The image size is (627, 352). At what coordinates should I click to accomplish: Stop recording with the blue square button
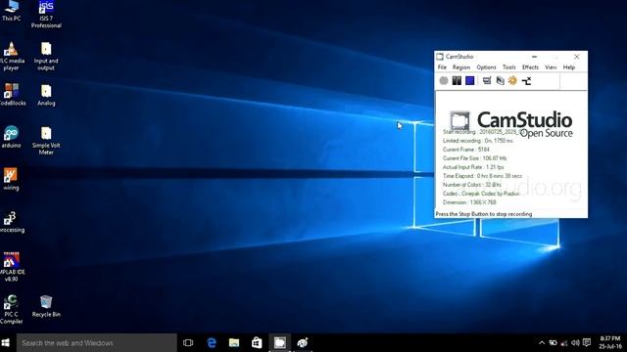(x=470, y=80)
